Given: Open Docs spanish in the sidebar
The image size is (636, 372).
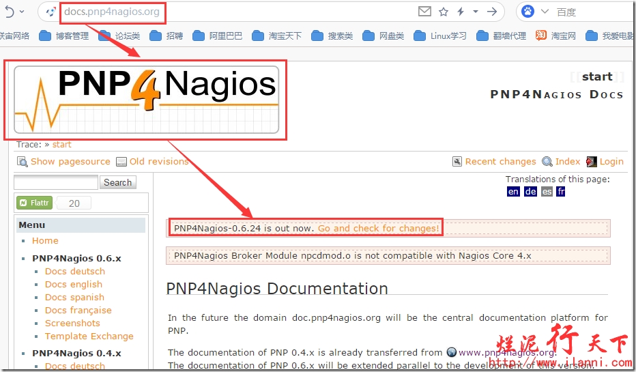Looking at the screenshot, I should [x=74, y=298].
